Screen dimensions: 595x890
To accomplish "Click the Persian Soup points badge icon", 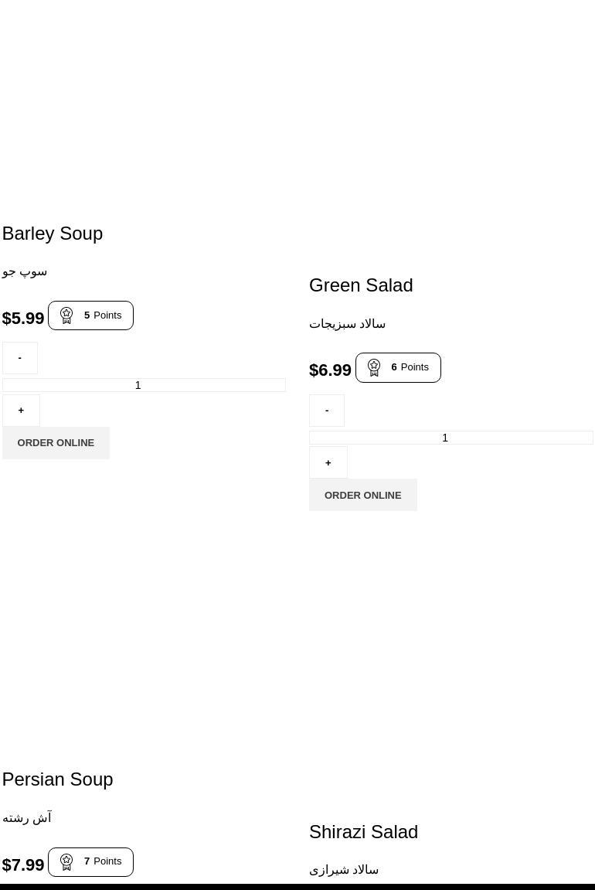I will tap(66, 861).
